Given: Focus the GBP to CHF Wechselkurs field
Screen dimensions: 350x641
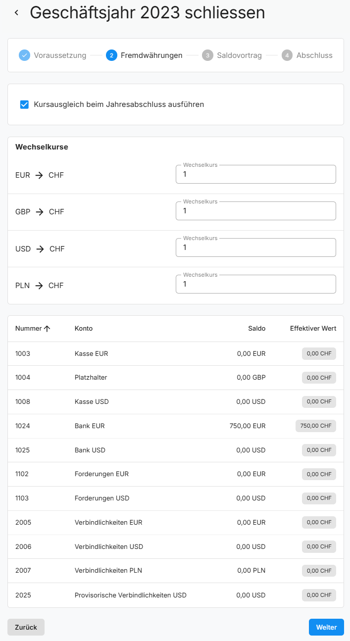Looking at the screenshot, I should (x=255, y=211).
